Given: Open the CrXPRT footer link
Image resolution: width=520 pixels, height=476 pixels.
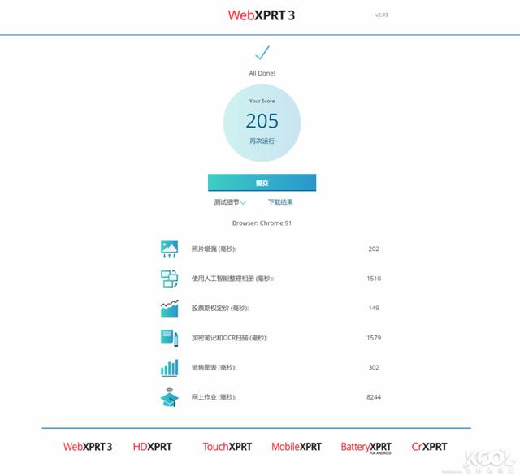Looking at the screenshot, I should 429,447.
